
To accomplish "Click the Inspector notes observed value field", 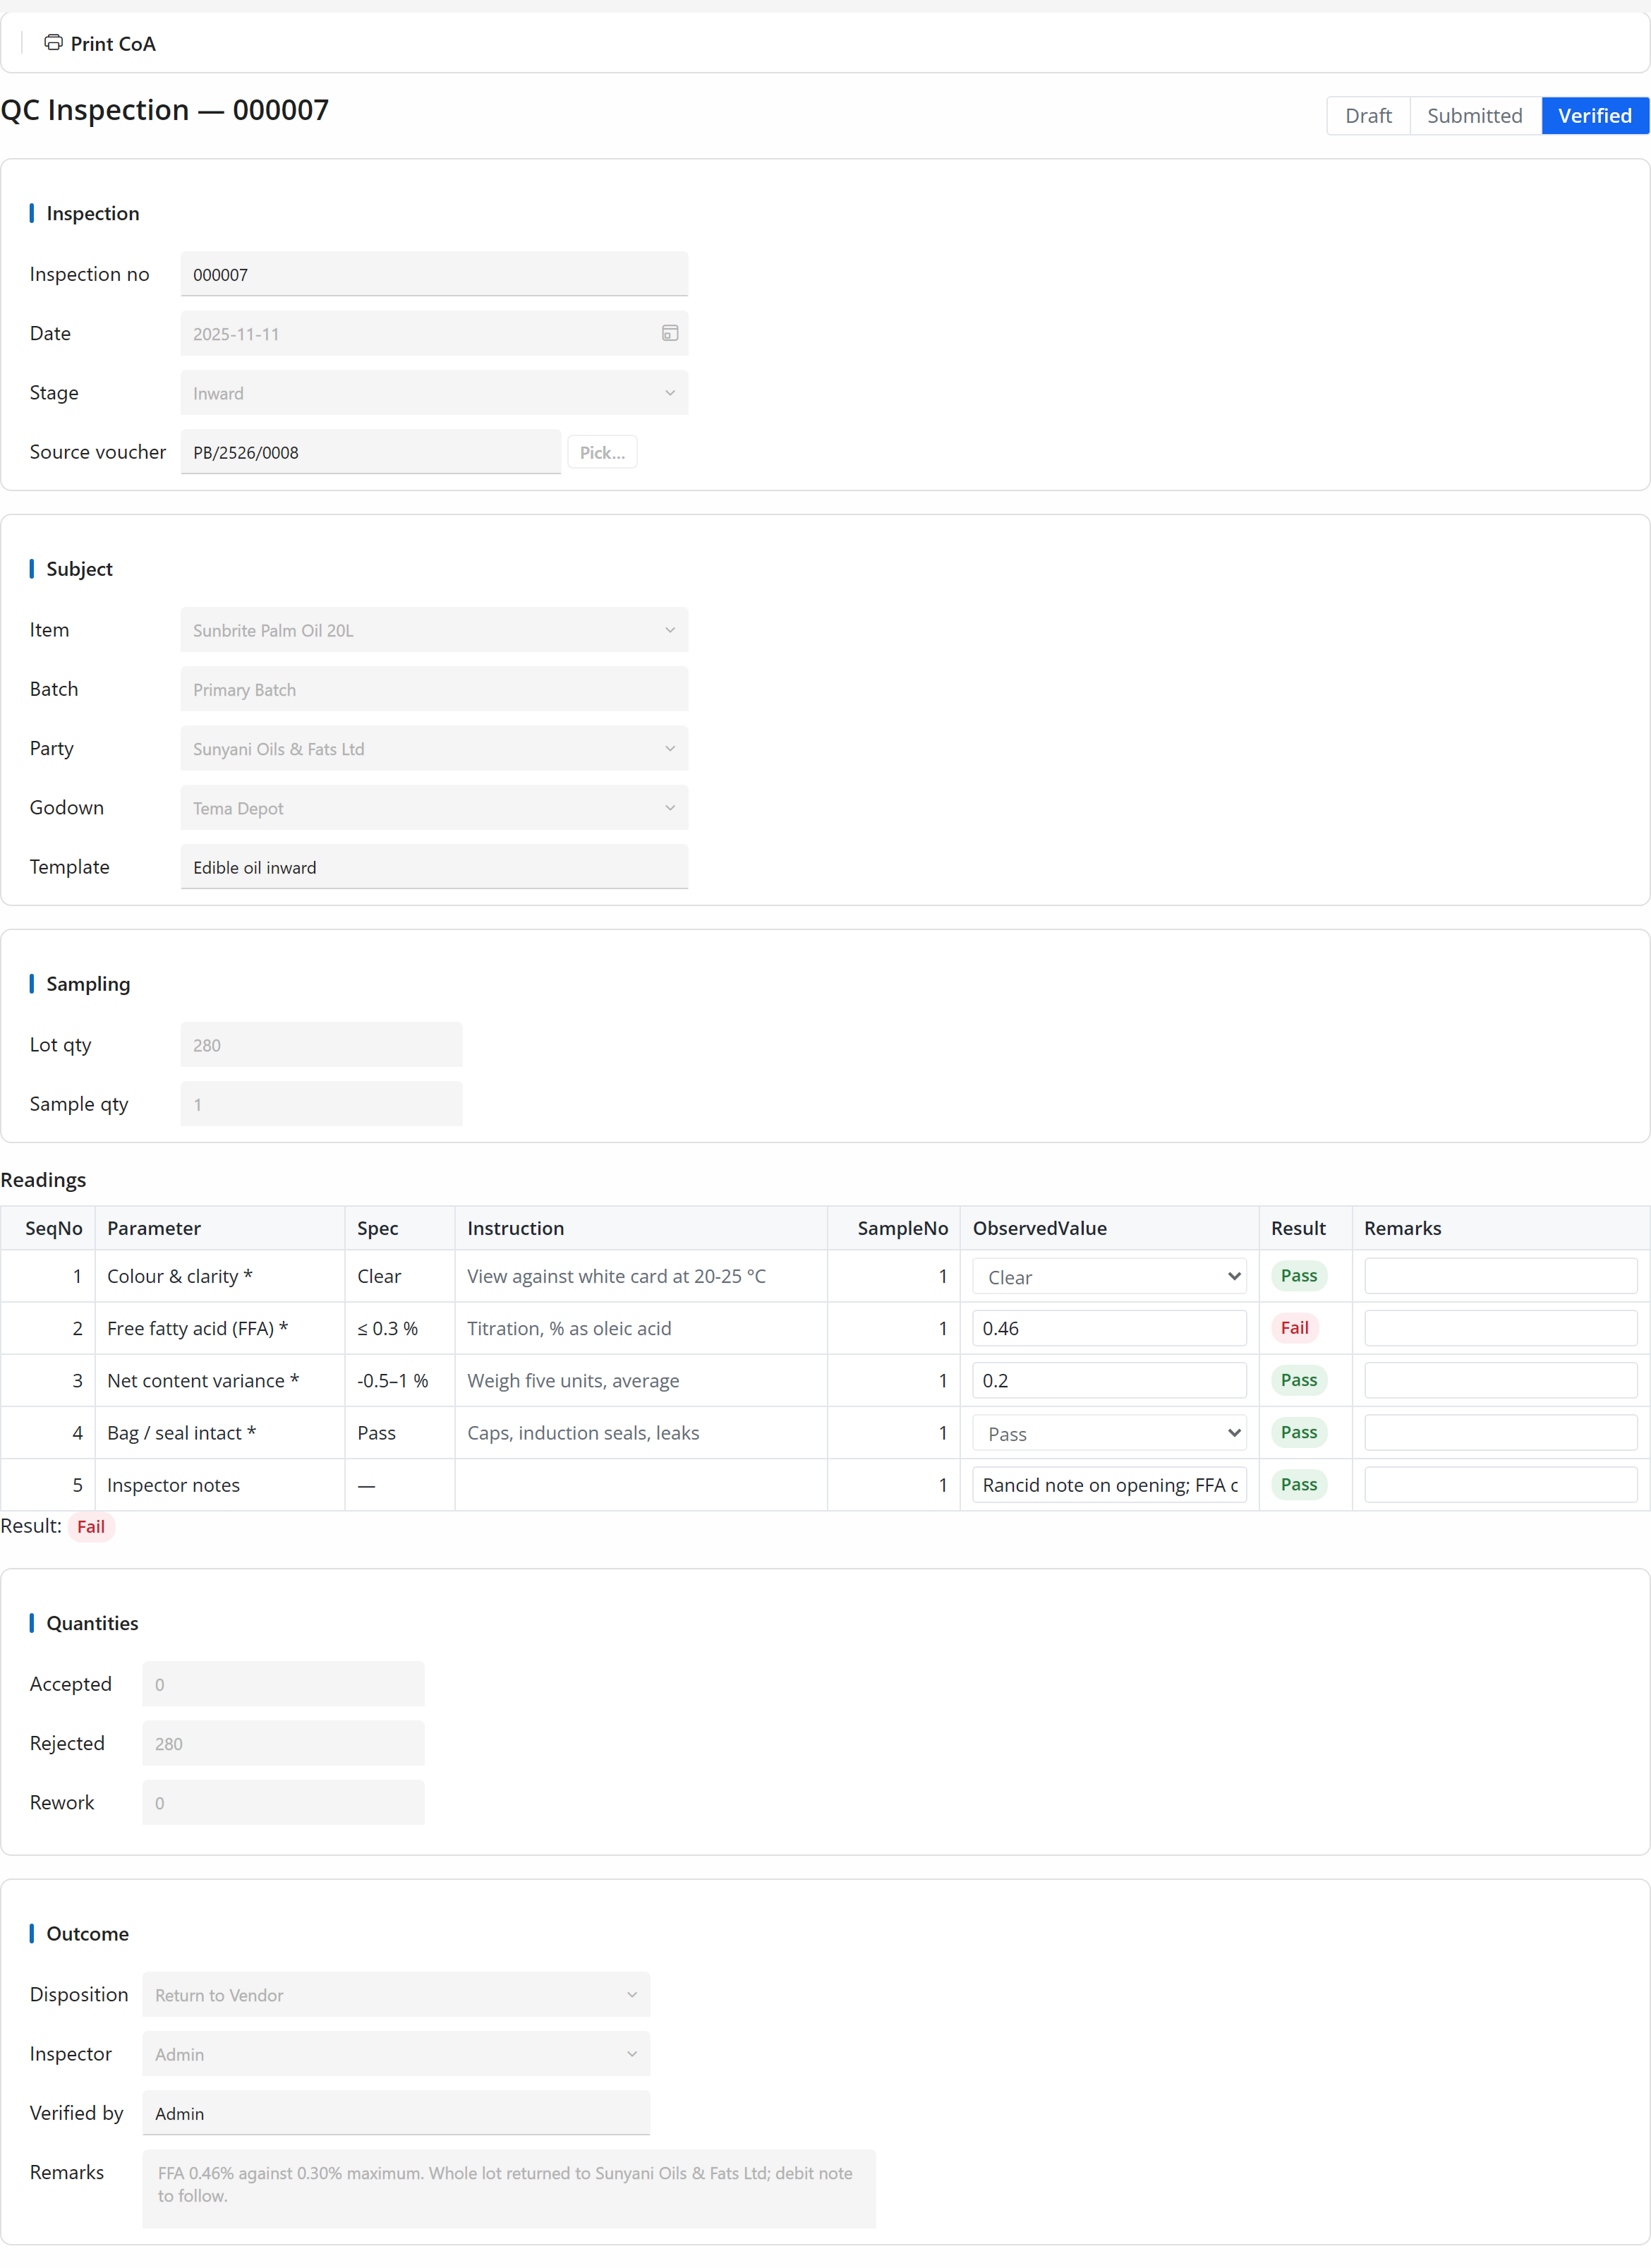I will pos(1109,1485).
